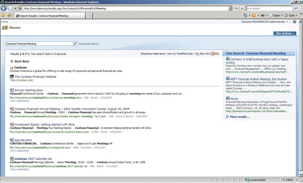Open the Home result in Live Search panel

pyautogui.click(x=234, y=99)
